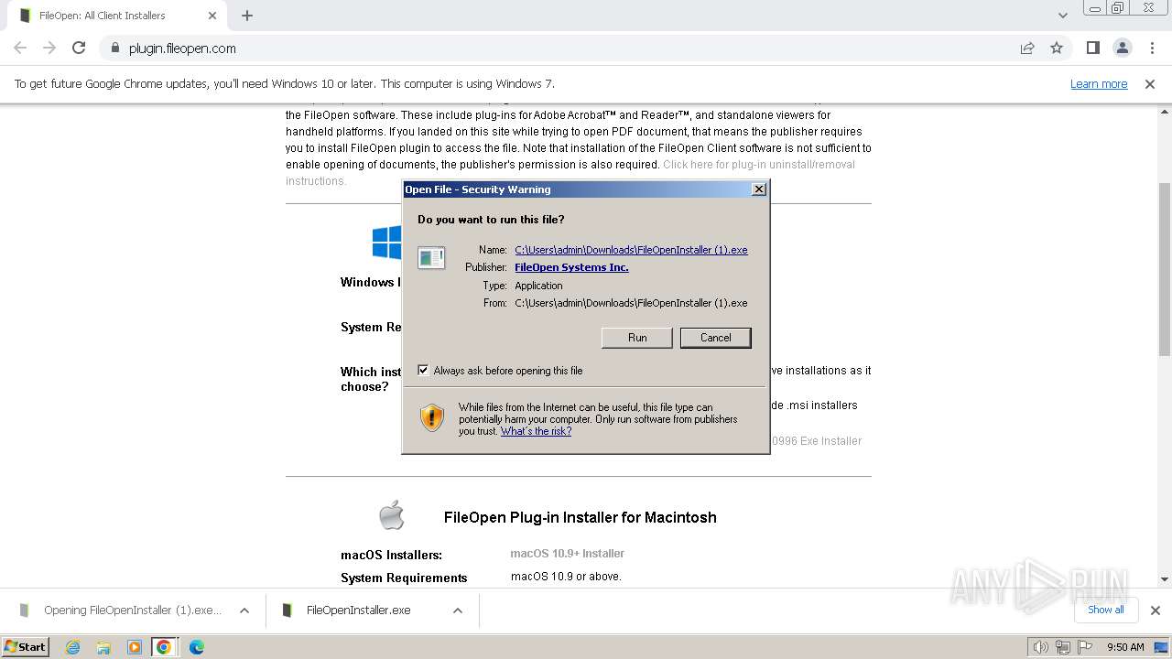The height and width of the screenshot is (659, 1172).
Task: Bookmark this page with the star
Action: coord(1057,48)
